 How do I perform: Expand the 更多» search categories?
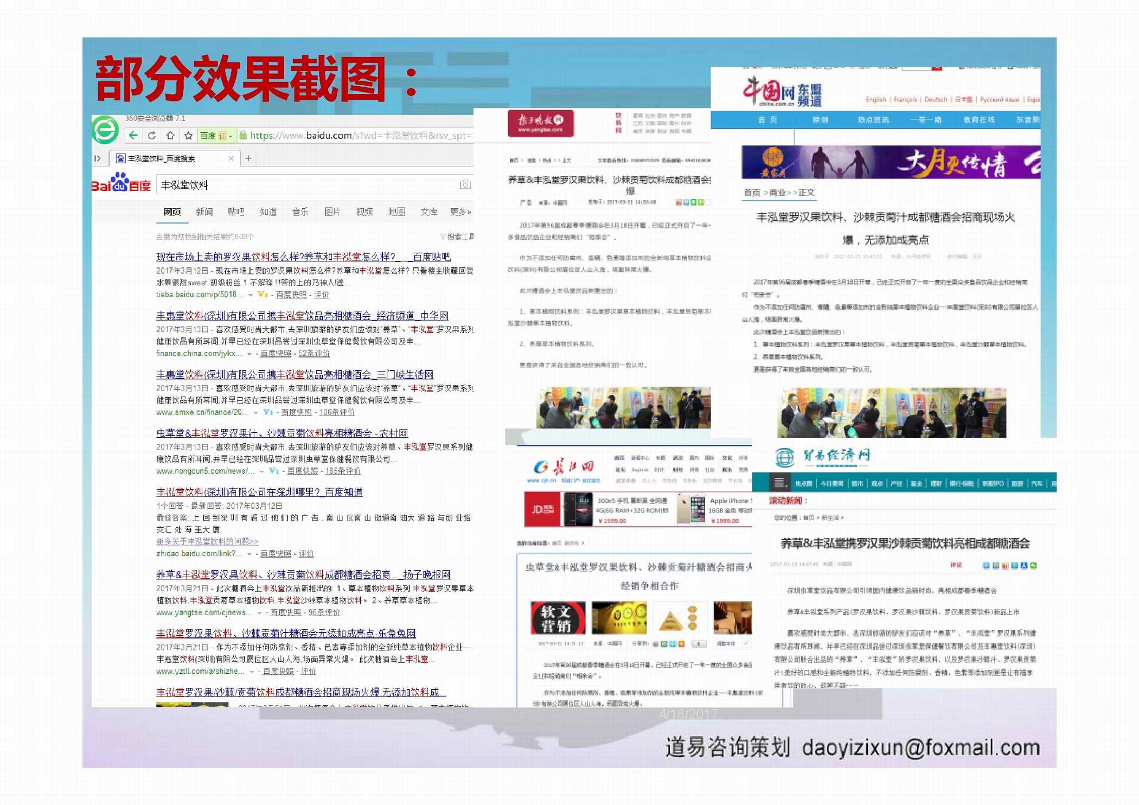(x=460, y=212)
